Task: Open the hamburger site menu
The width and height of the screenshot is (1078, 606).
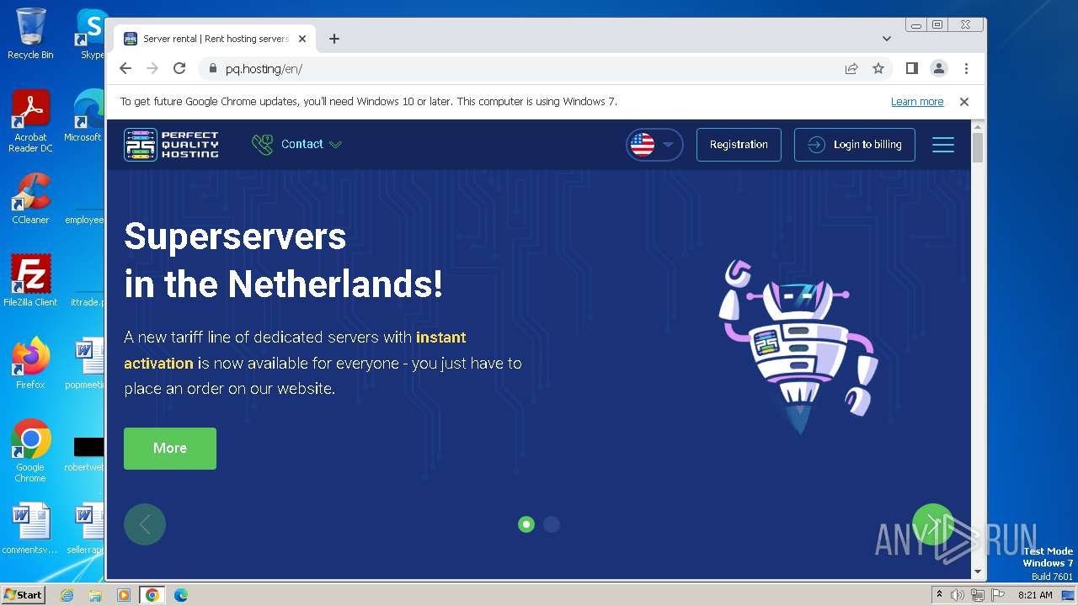Action: pos(943,145)
